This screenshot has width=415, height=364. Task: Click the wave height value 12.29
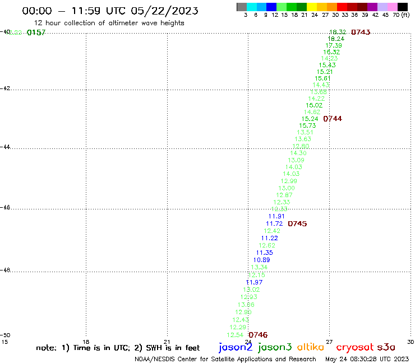[x=238, y=327]
